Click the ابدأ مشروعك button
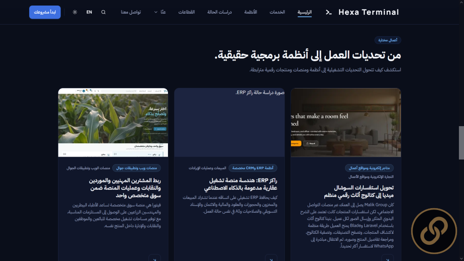 [x=45, y=12]
